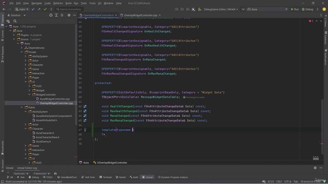Expand the Plugins folder node
The width and height of the screenshot is (328, 184).
pyautogui.click(x=14, y=35)
